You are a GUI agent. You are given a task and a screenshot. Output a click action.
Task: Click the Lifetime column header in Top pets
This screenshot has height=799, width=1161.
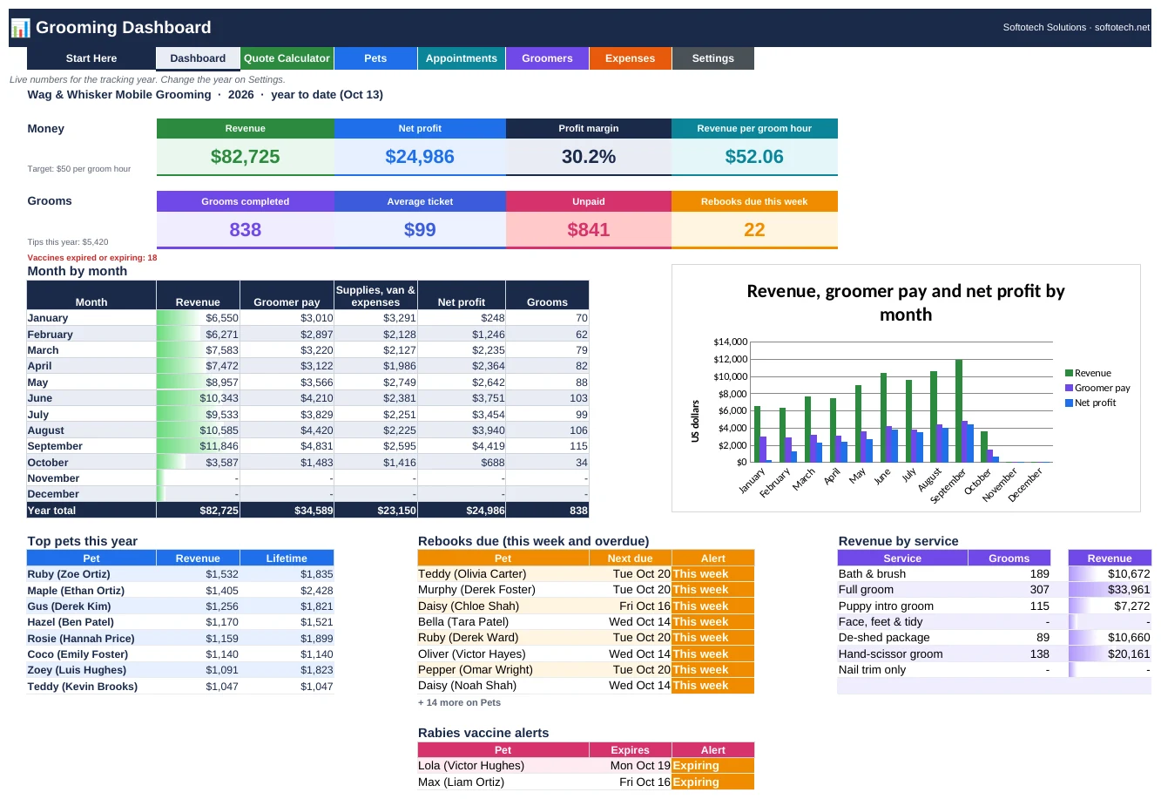287,559
